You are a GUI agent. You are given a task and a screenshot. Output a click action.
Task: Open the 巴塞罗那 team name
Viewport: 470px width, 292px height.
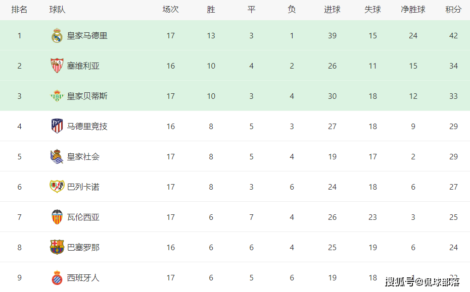pyautogui.click(x=83, y=248)
